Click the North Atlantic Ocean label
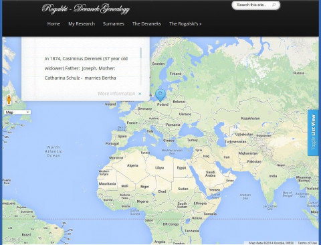 53,151
